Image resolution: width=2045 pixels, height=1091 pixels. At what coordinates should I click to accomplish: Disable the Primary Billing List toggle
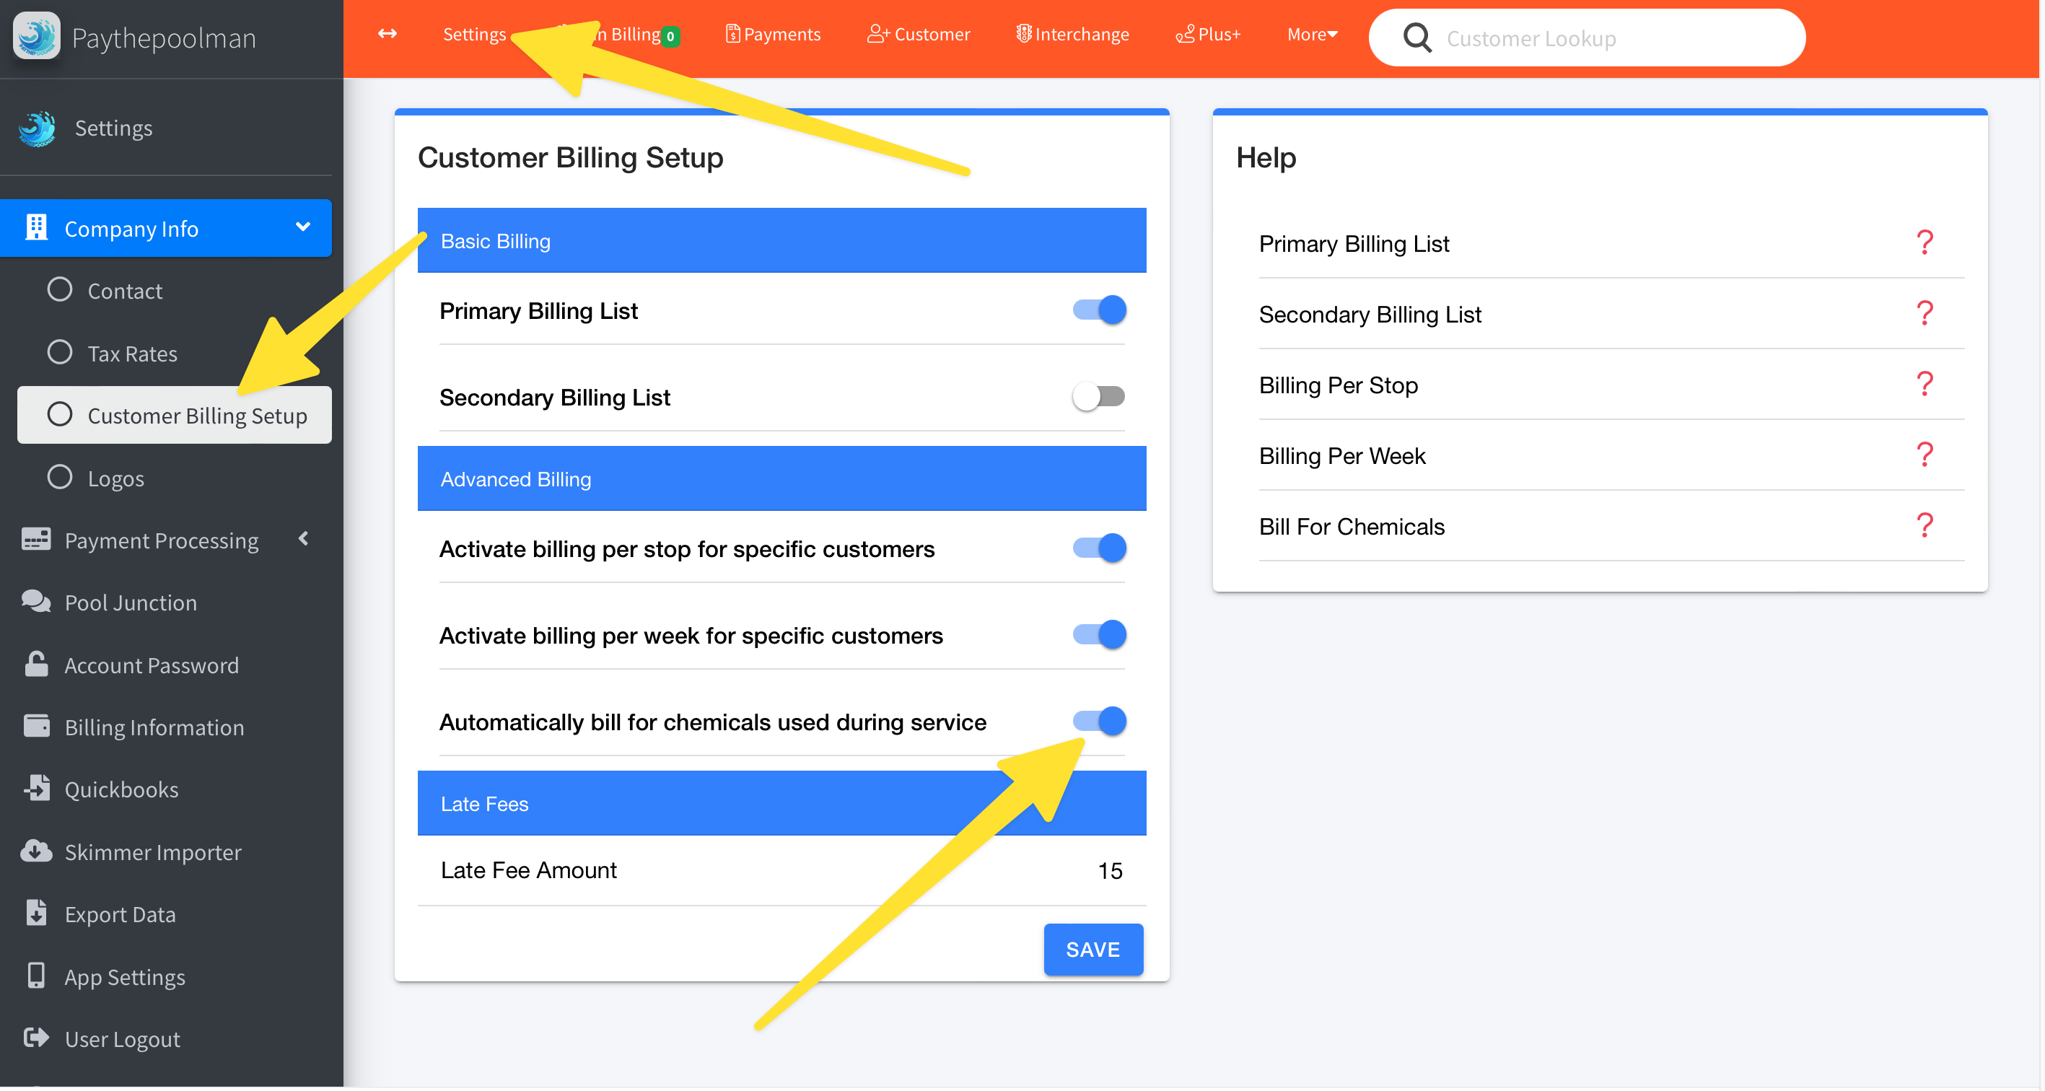[x=1100, y=310]
